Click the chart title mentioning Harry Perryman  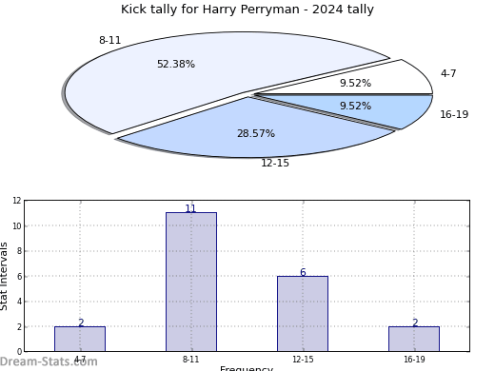click(247, 10)
